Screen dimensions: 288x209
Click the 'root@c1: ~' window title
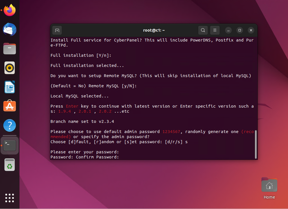pyautogui.click(x=154, y=30)
